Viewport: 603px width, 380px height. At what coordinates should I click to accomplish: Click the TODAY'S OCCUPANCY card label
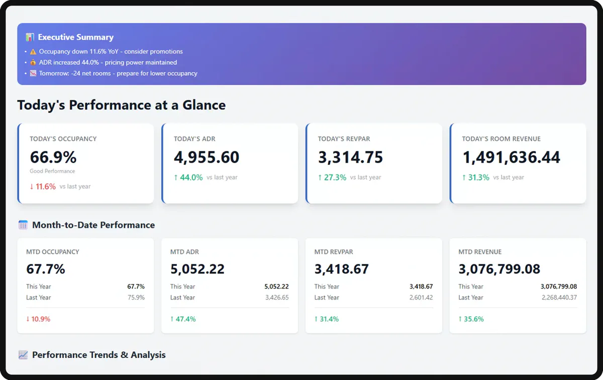tap(63, 139)
